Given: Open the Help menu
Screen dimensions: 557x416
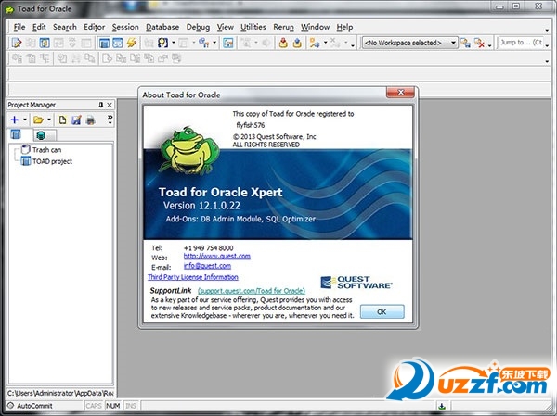Looking at the screenshot, I should click(344, 27).
